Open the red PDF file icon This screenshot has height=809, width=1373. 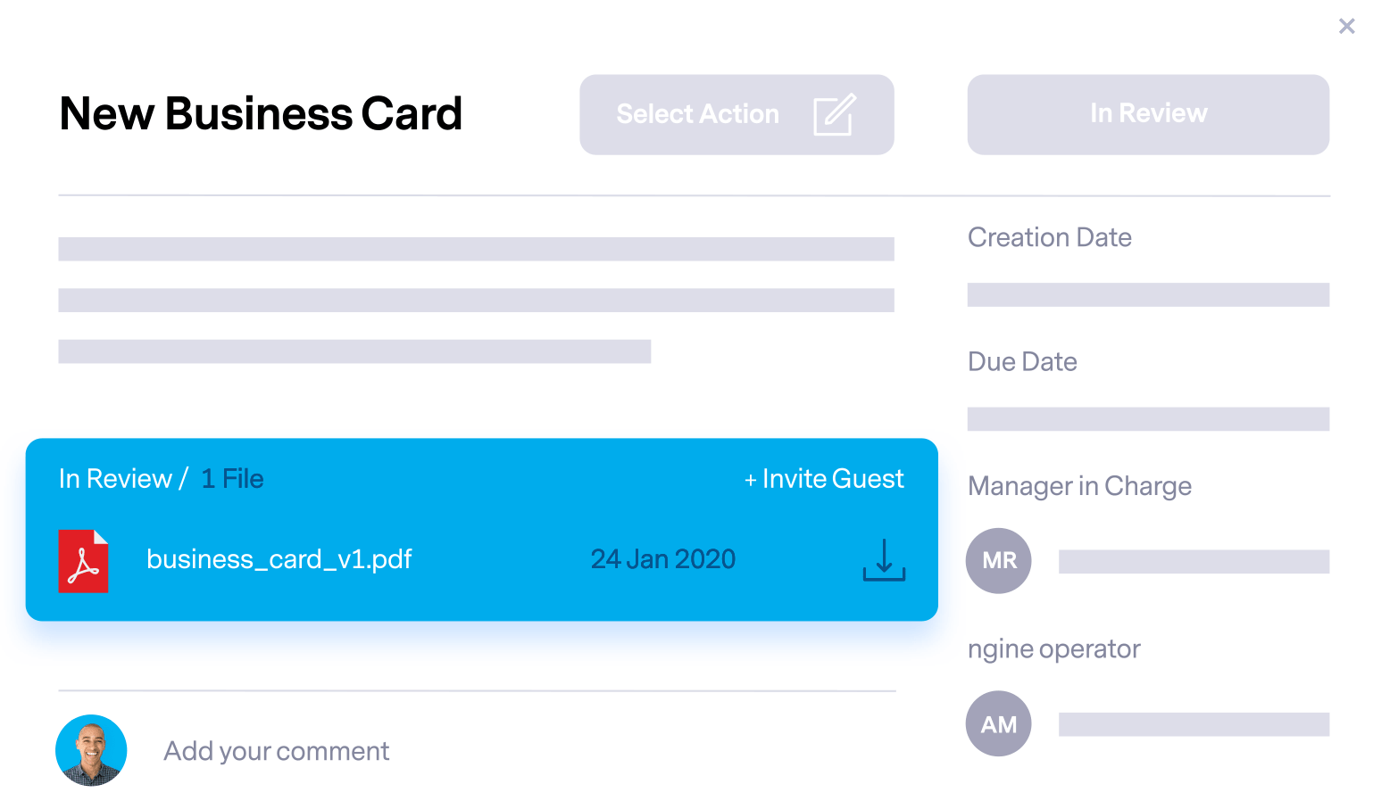tap(83, 561)
